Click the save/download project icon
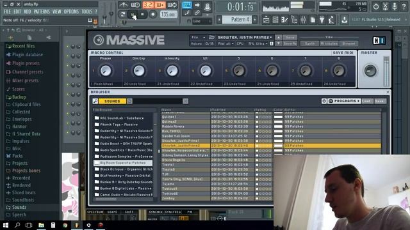Image resolution: width=410 pixels, height=230 pixels. point(344,20)
